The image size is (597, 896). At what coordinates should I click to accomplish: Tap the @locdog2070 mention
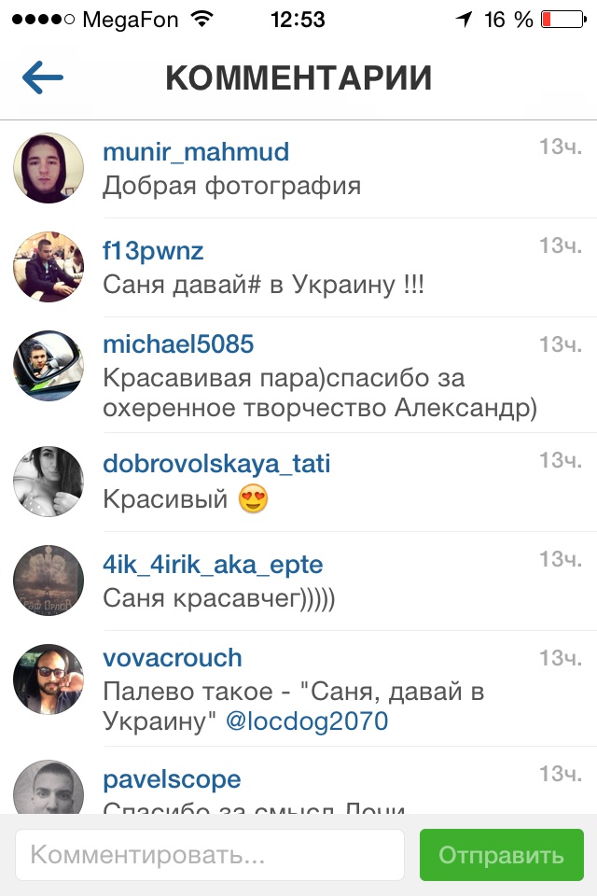click(307, 721)
